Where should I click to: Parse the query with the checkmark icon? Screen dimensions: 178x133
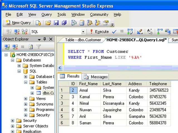click(x=114, y=32)
